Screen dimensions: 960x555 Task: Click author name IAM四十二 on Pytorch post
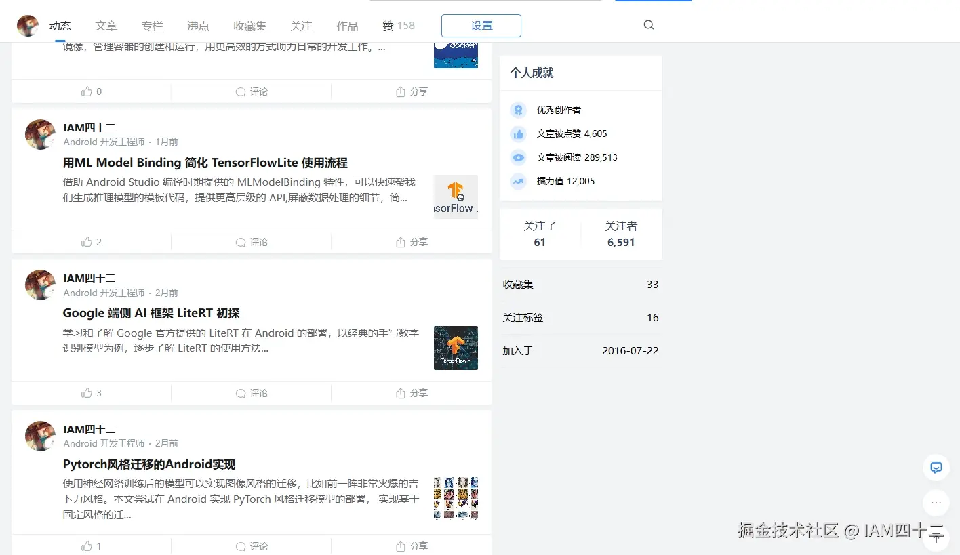coord(89,429)
